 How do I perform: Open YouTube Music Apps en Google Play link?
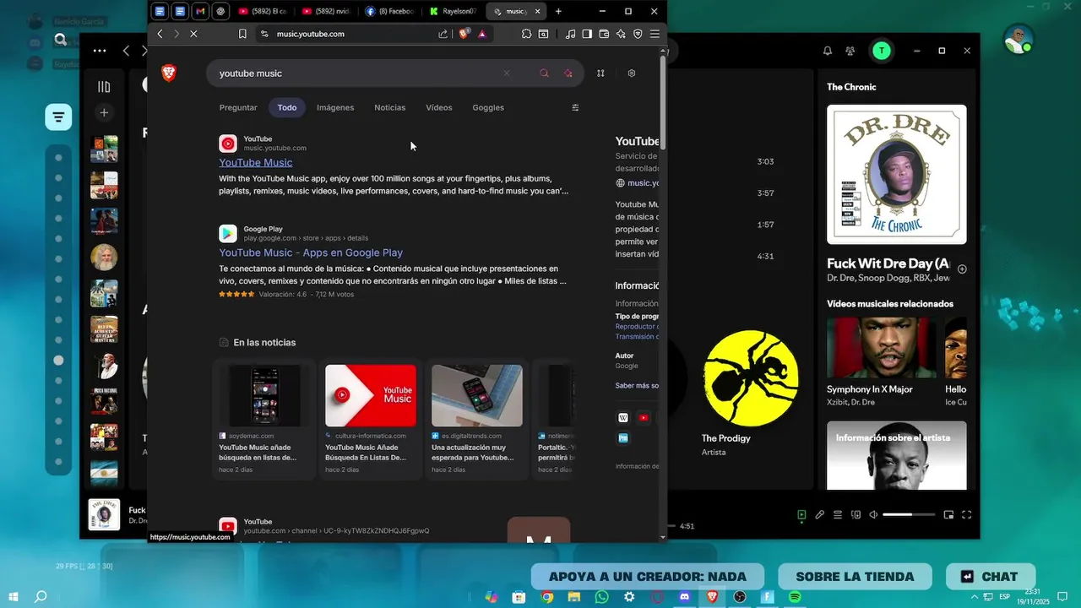click(x=311, y=252)
